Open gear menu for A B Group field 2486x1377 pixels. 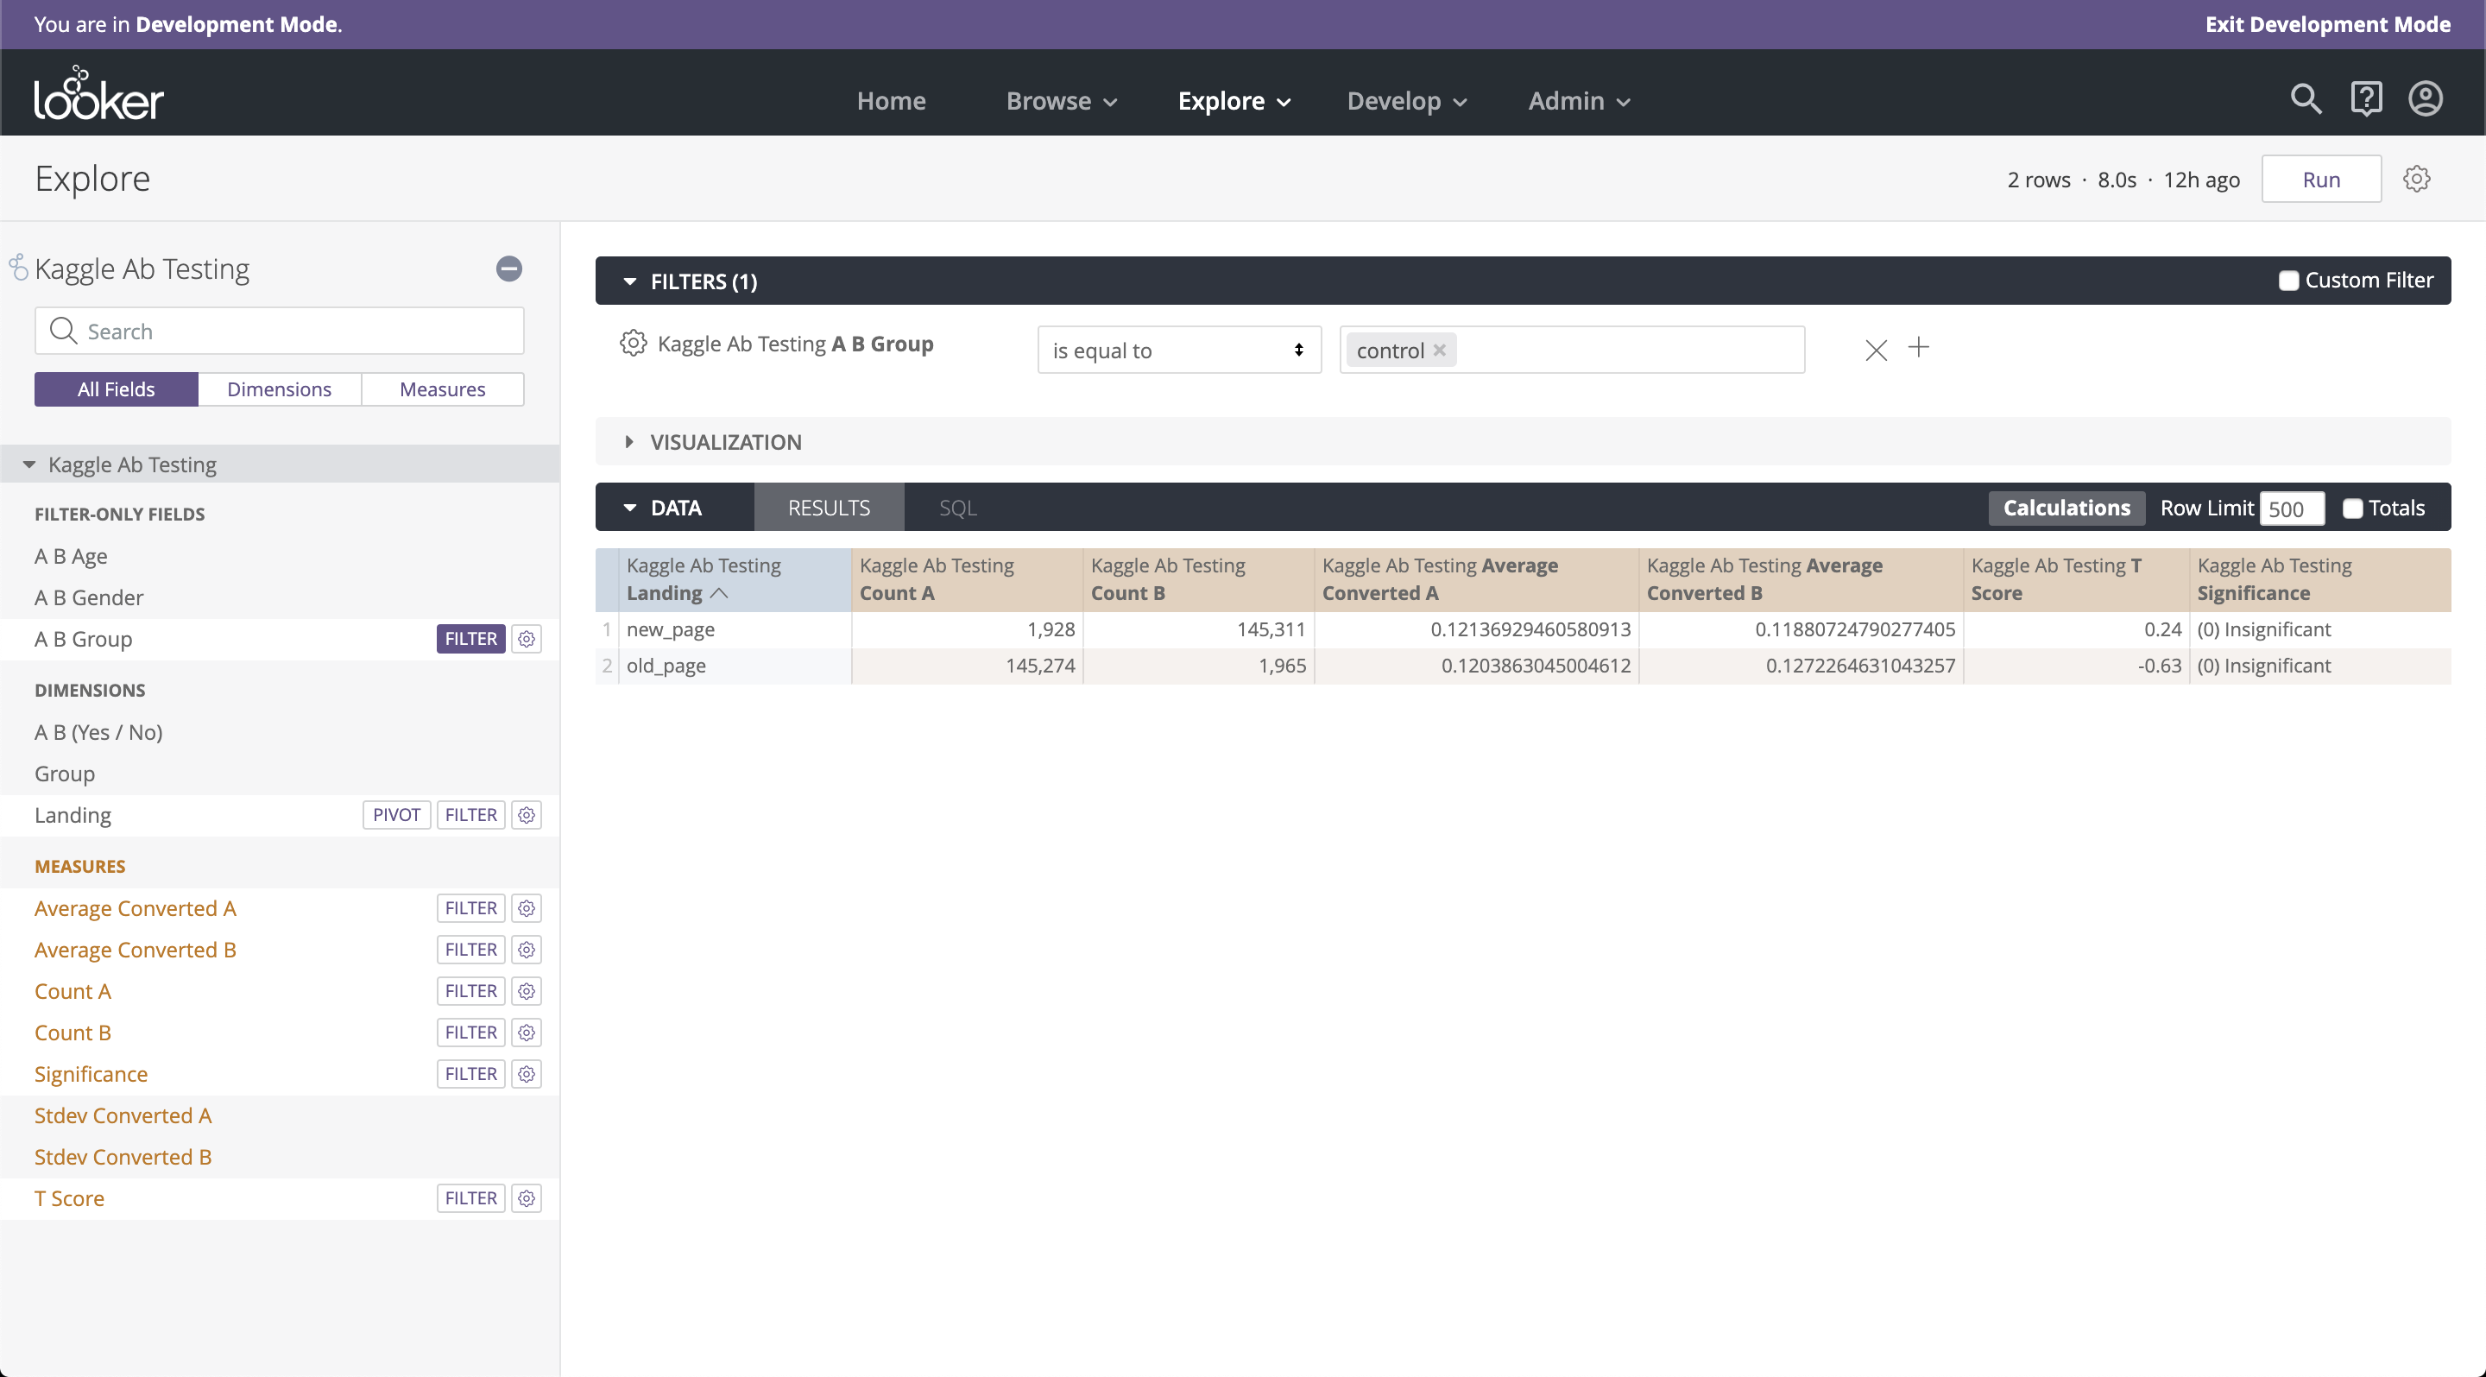[526, 639]
